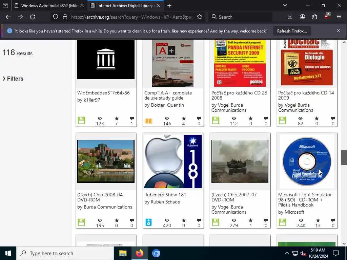Open the Firefox application menu

[339, 17]
